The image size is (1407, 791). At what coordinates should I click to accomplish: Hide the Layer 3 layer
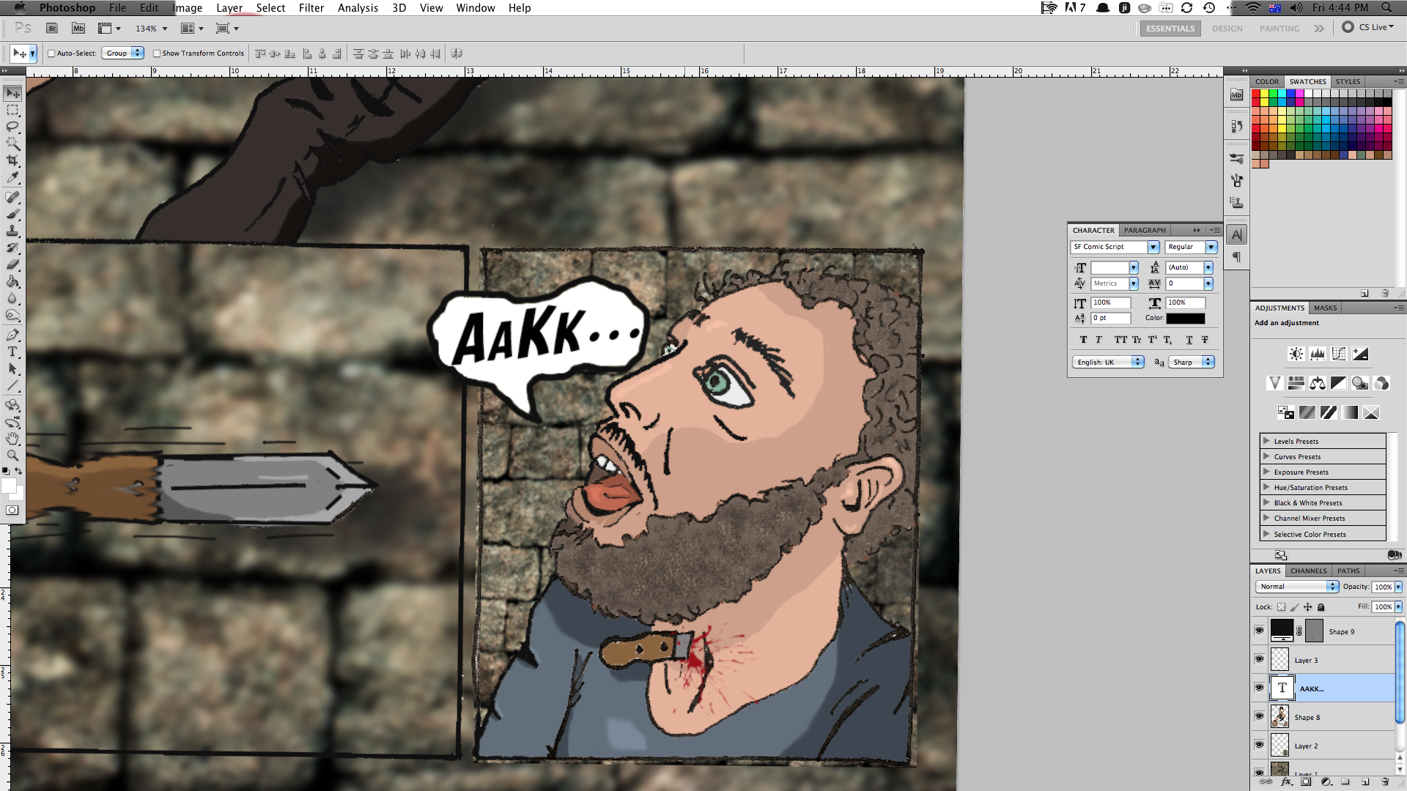click(1259, 659)
